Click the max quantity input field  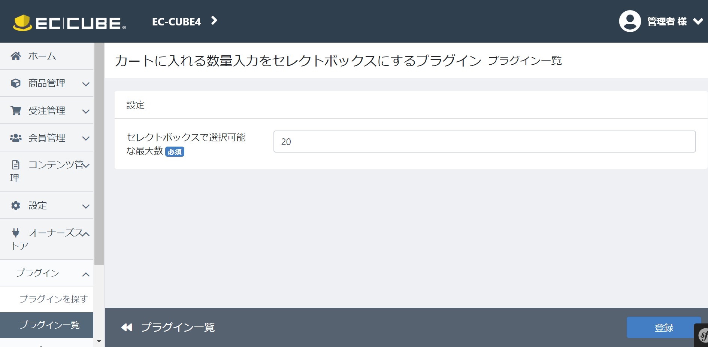point(484,141)
